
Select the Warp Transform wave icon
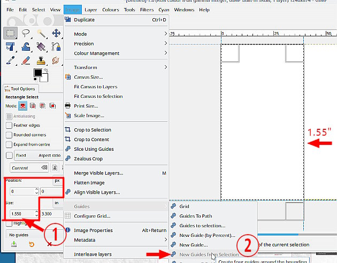coord(26,47)
